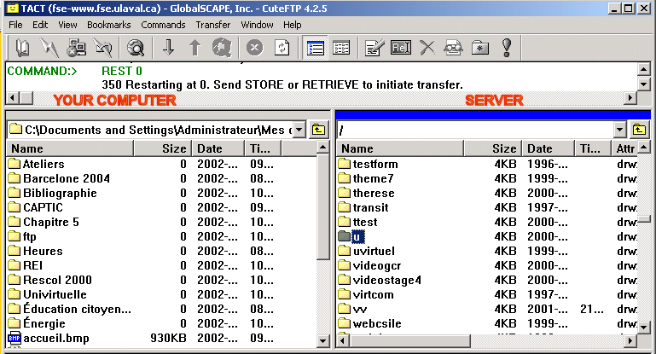Open the Transfer menu
This screenshot has width=656, height=354.
pyautogui.click(x=213, y=25)
